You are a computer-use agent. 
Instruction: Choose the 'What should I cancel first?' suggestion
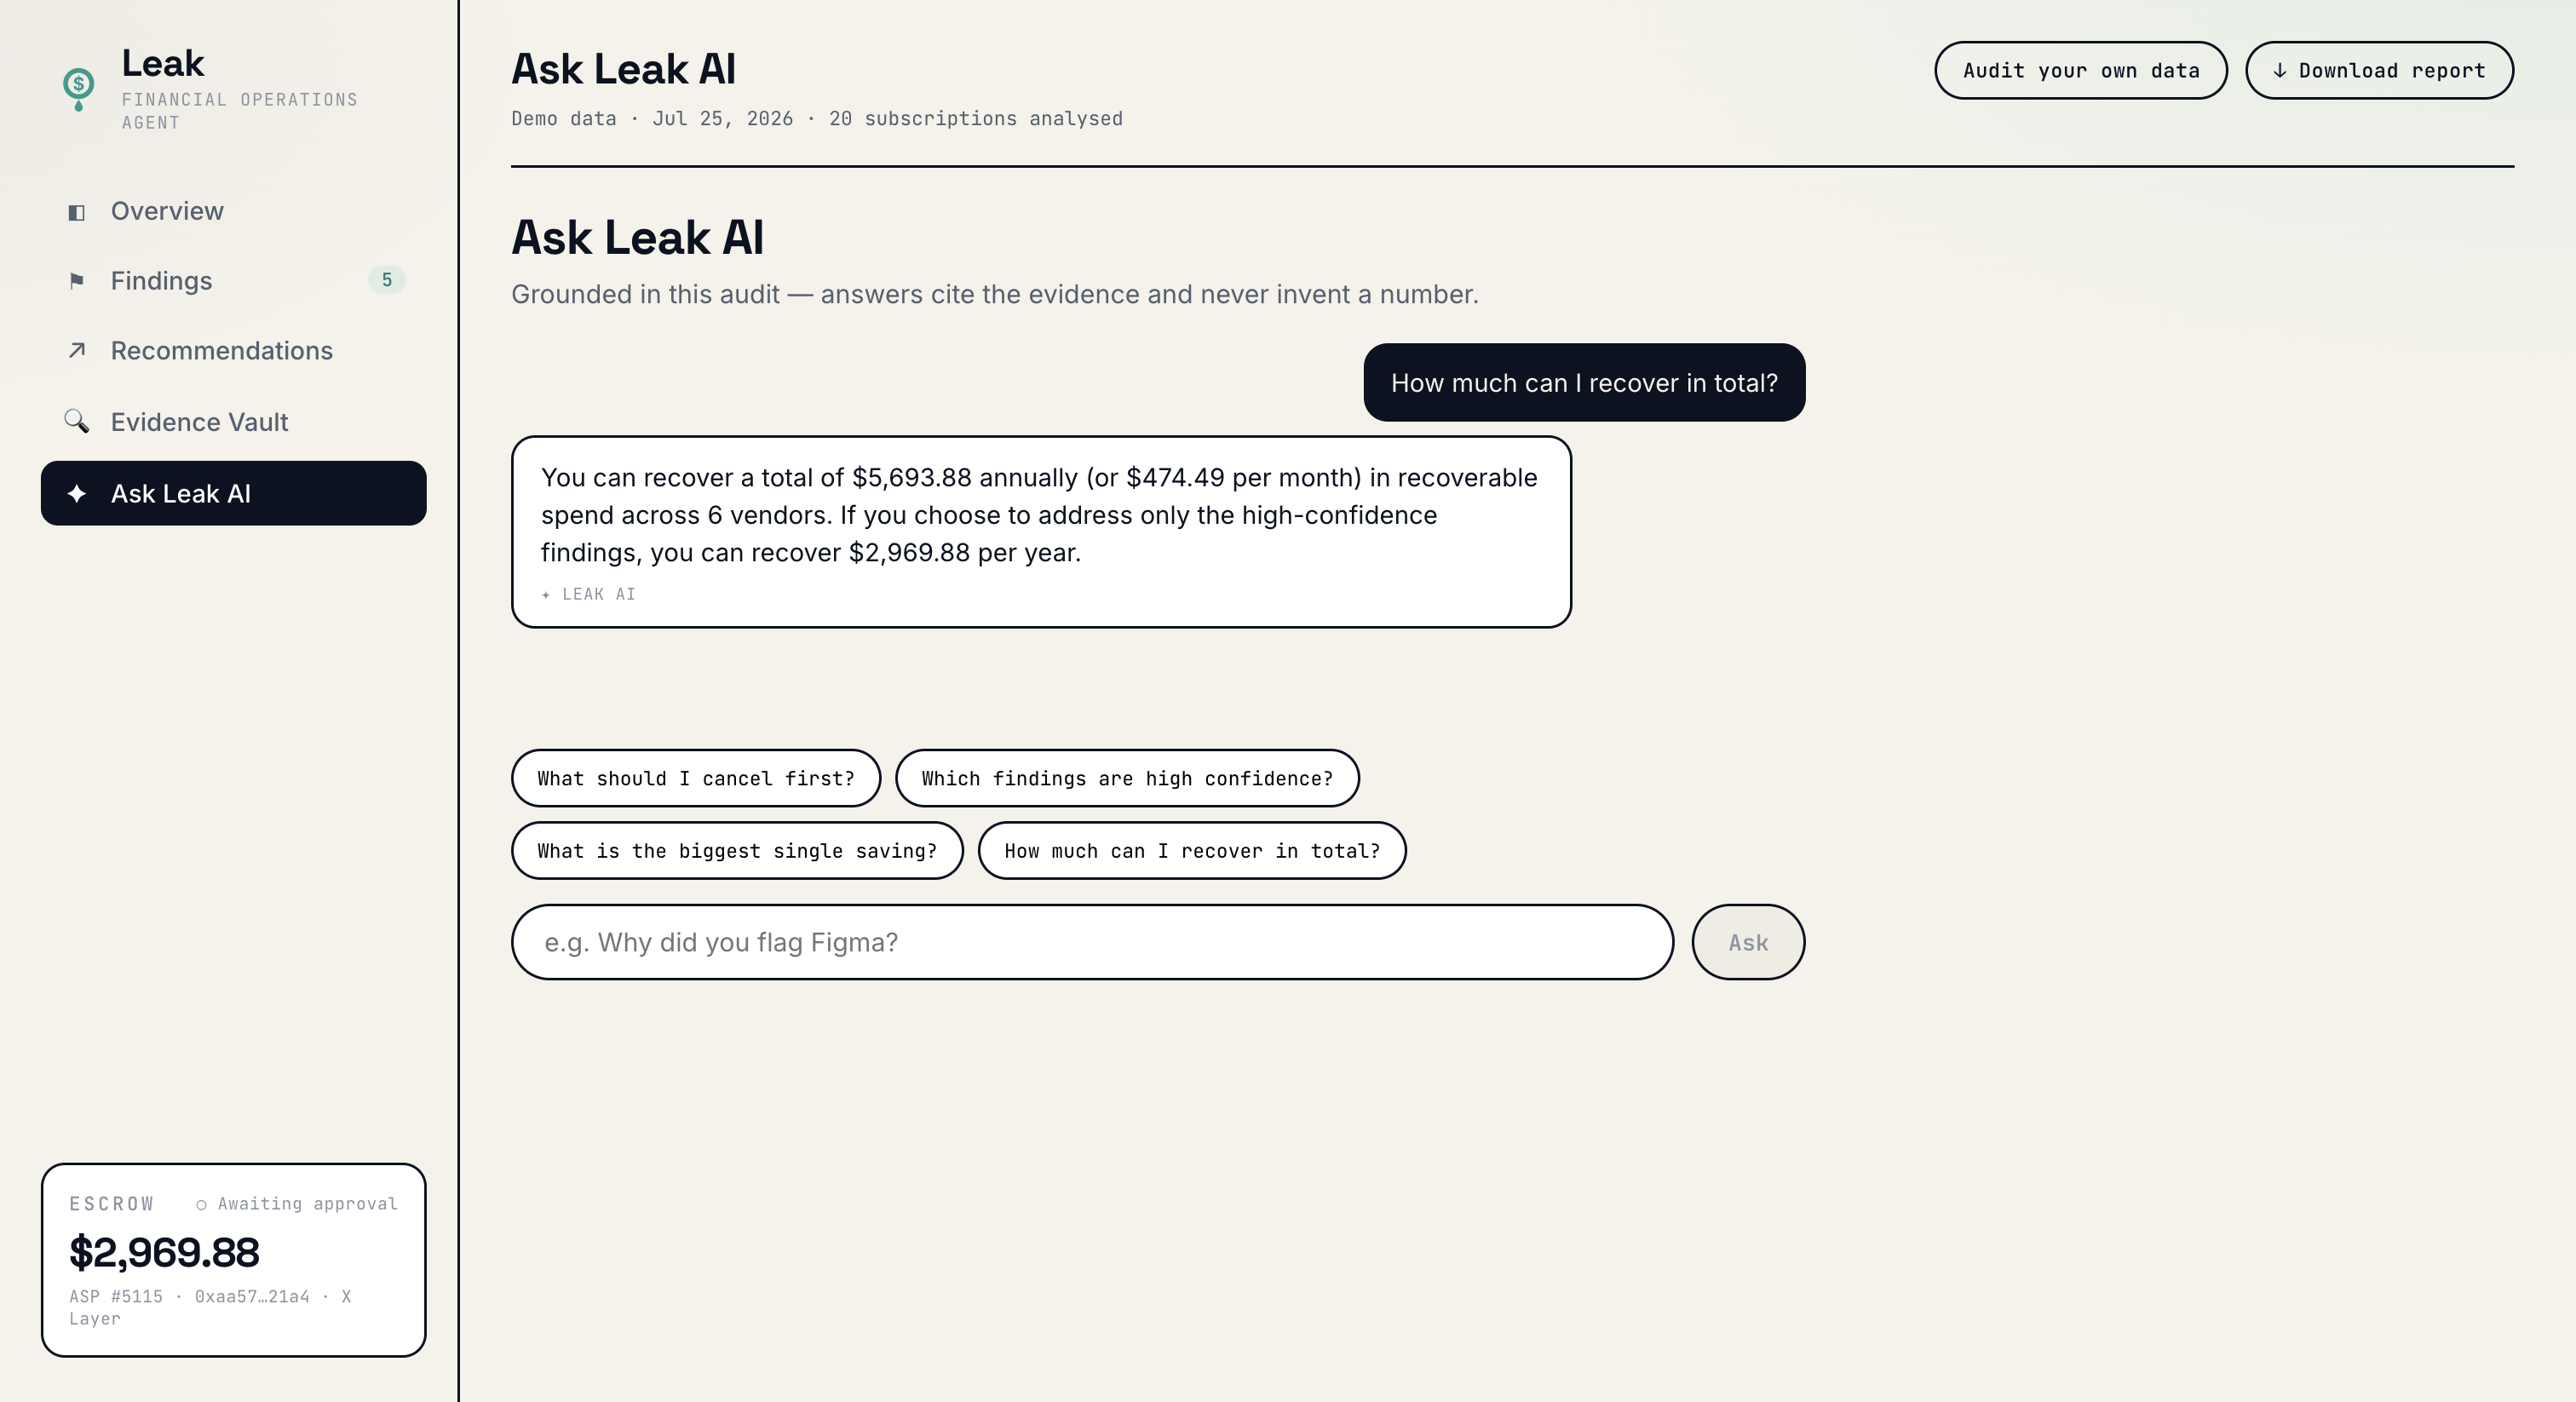695,778
